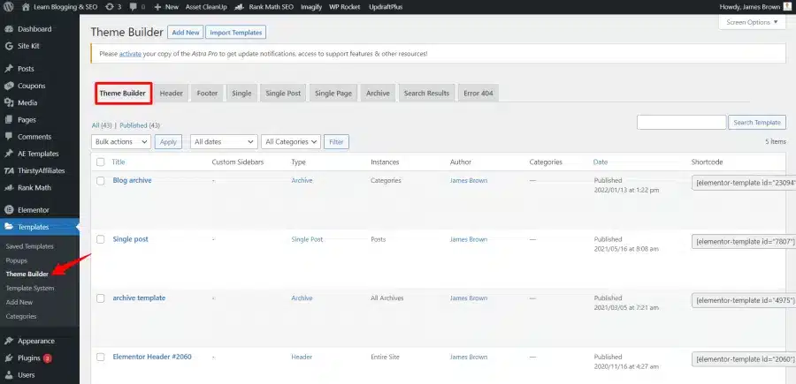Check the Single post row checkbox

tap(101, 239)
